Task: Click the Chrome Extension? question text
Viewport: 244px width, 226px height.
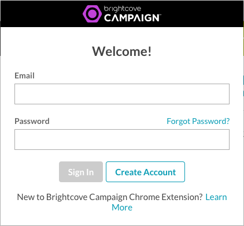Action: [166, 197]
